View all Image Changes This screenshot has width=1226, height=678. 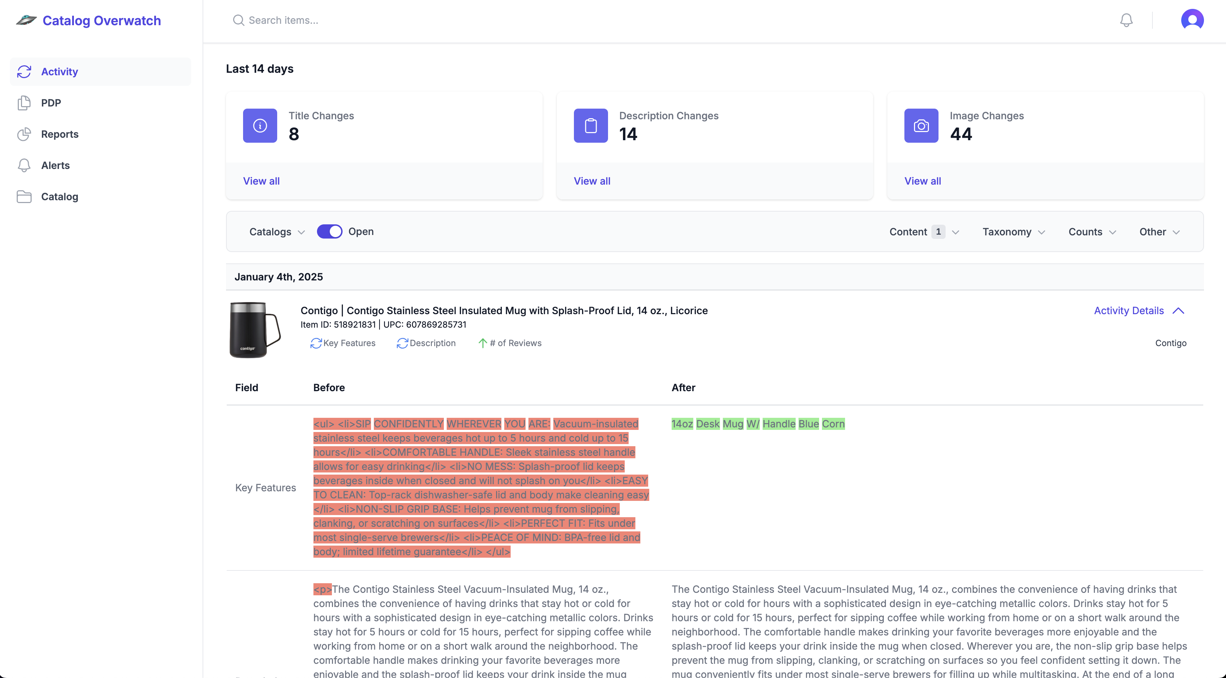[x=923, y=181]
